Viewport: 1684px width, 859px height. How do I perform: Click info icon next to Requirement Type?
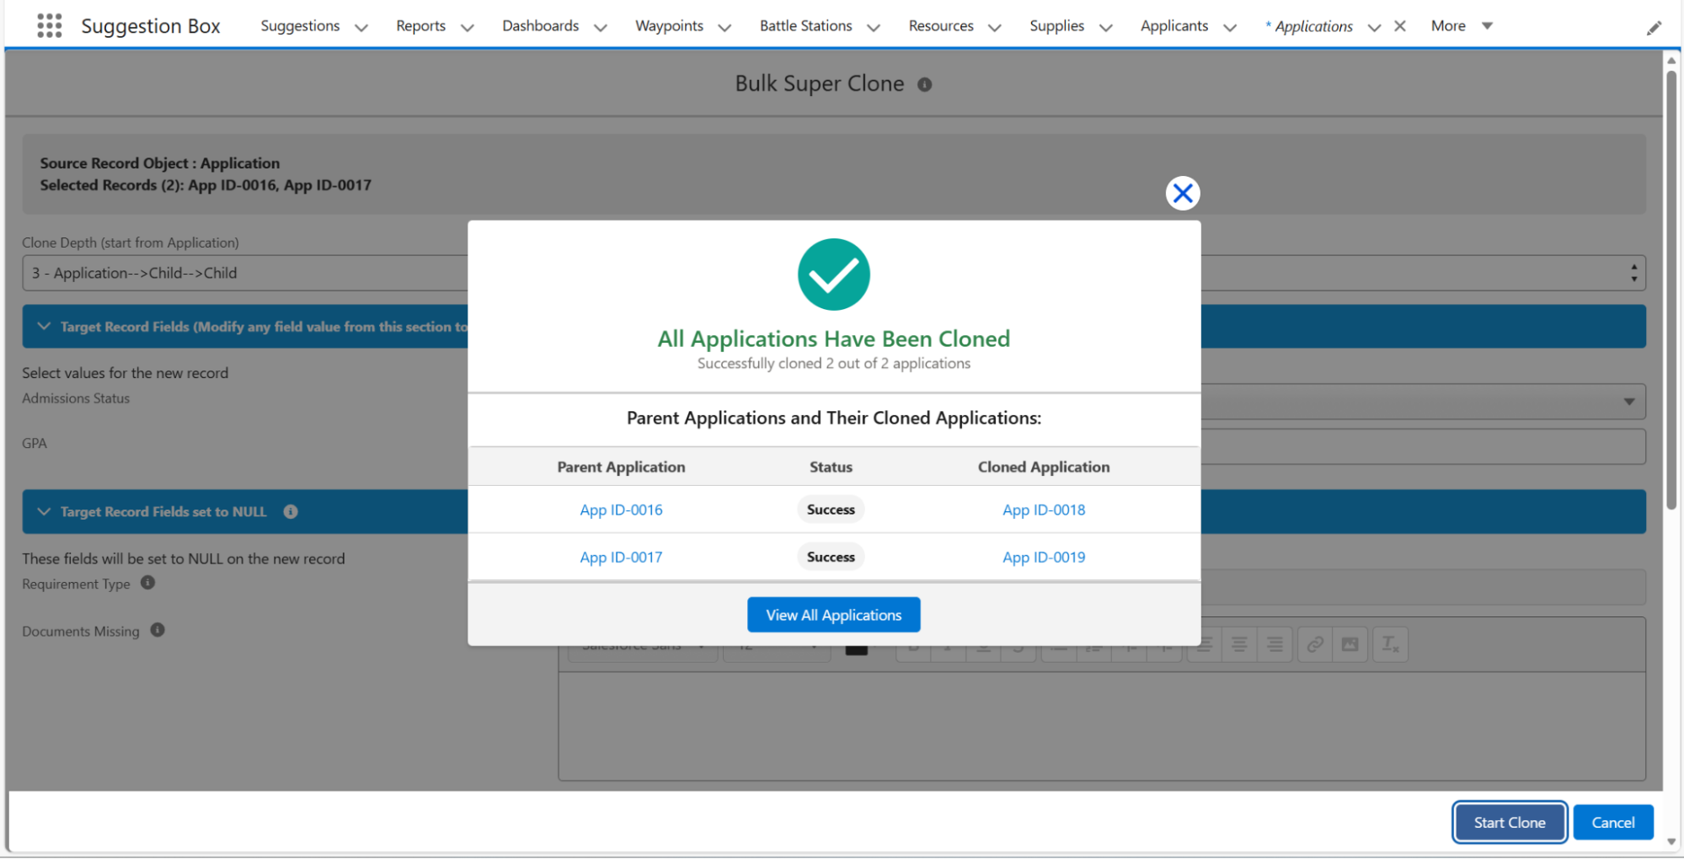click(x=148, y=583)
